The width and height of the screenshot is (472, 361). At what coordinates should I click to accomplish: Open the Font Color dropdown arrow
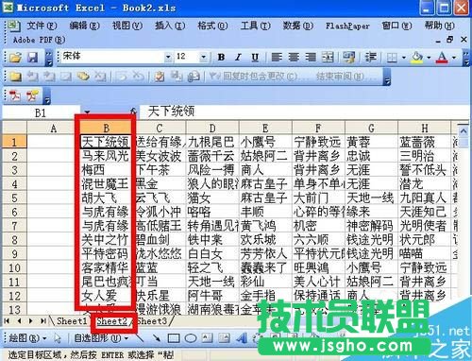click(x=454, y=58)
